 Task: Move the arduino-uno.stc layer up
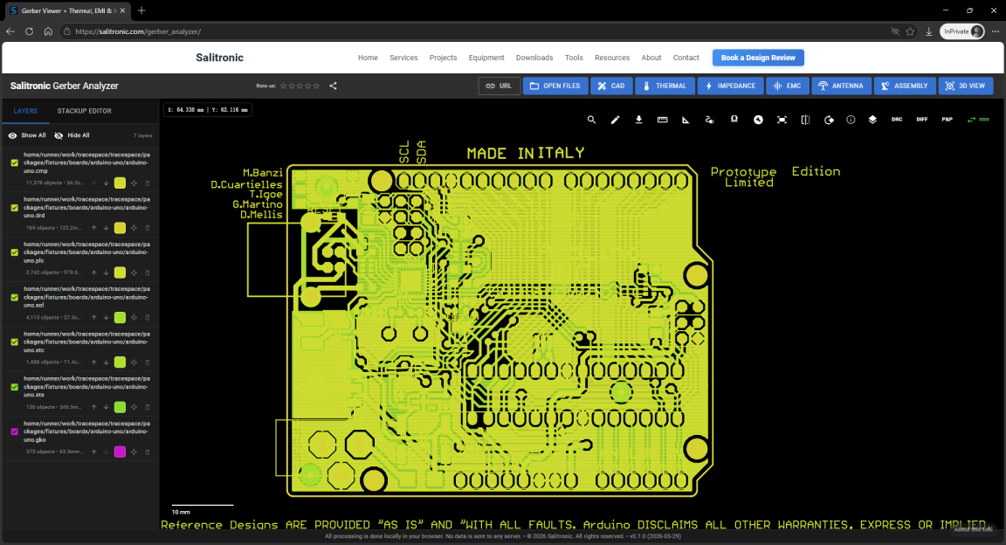94,362
